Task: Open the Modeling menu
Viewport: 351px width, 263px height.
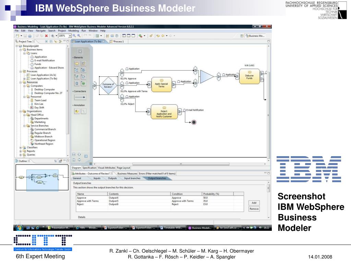Action: (74, 30)
